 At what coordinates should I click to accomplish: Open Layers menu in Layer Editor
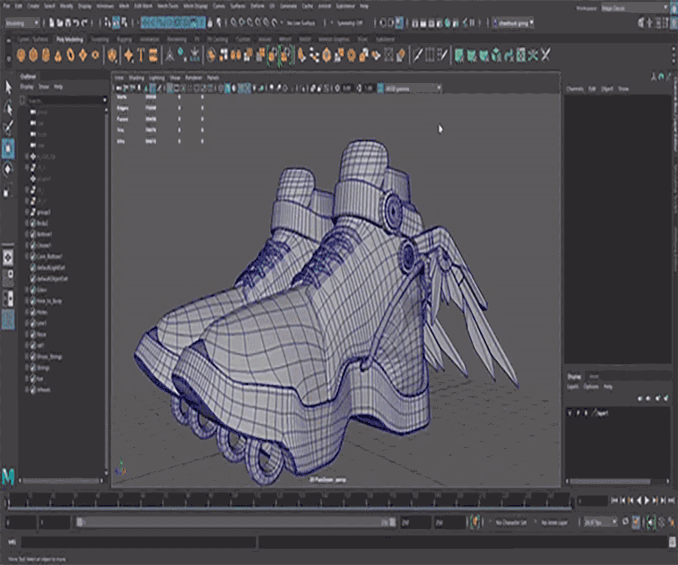[573, 387]
